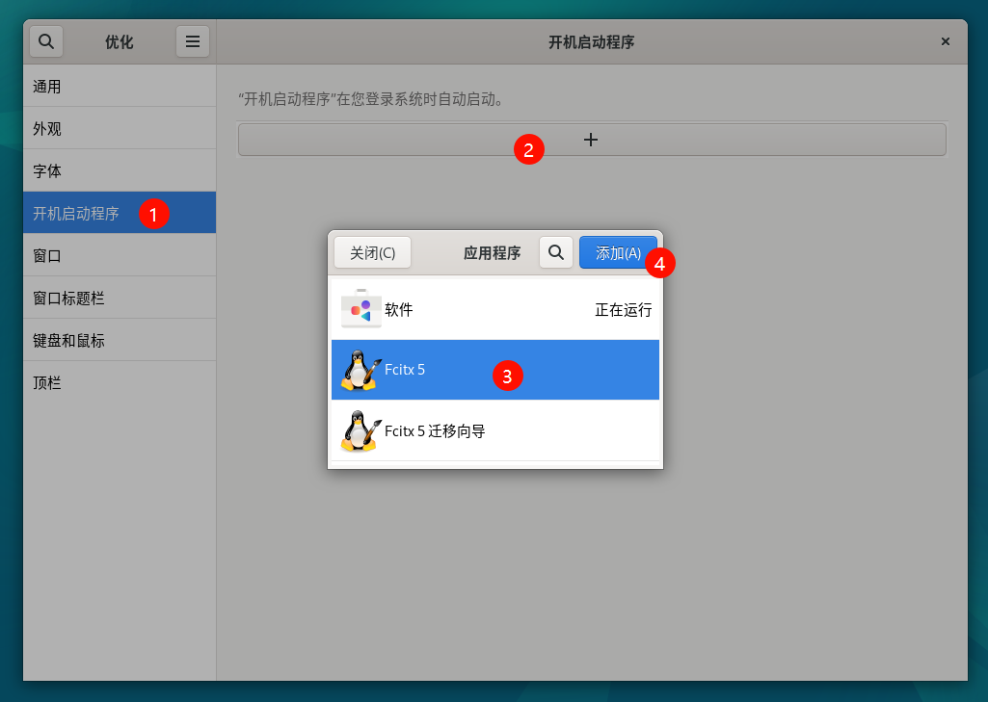Image resolution: width=988 pixels, height=702 pixels.
Task: Open the hamburger menu next to 优化
Action: coord(193,41)
